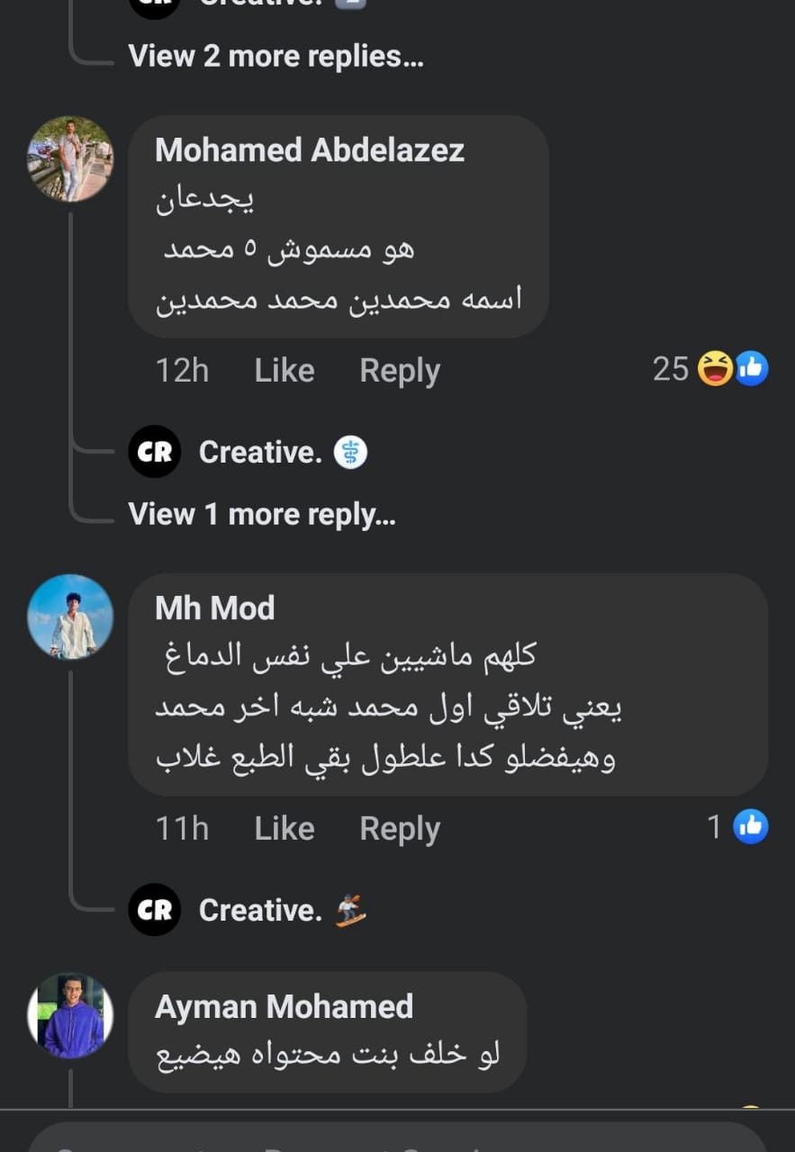
Task: Click the Creative page logo under Mh Mod's comment
Action: coord(155,910)
